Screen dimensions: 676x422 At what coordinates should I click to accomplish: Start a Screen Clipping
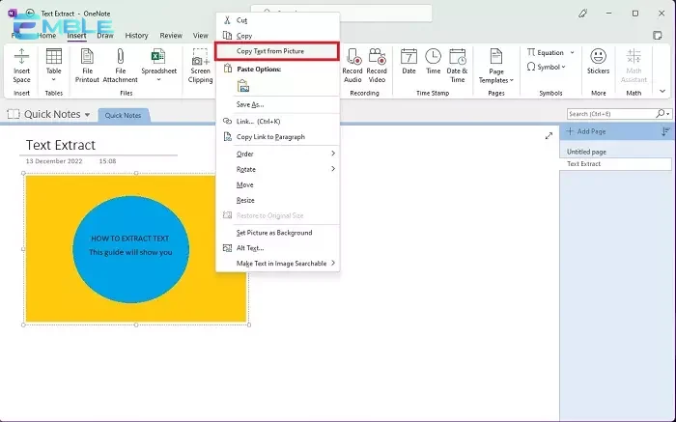coord(201,66)
